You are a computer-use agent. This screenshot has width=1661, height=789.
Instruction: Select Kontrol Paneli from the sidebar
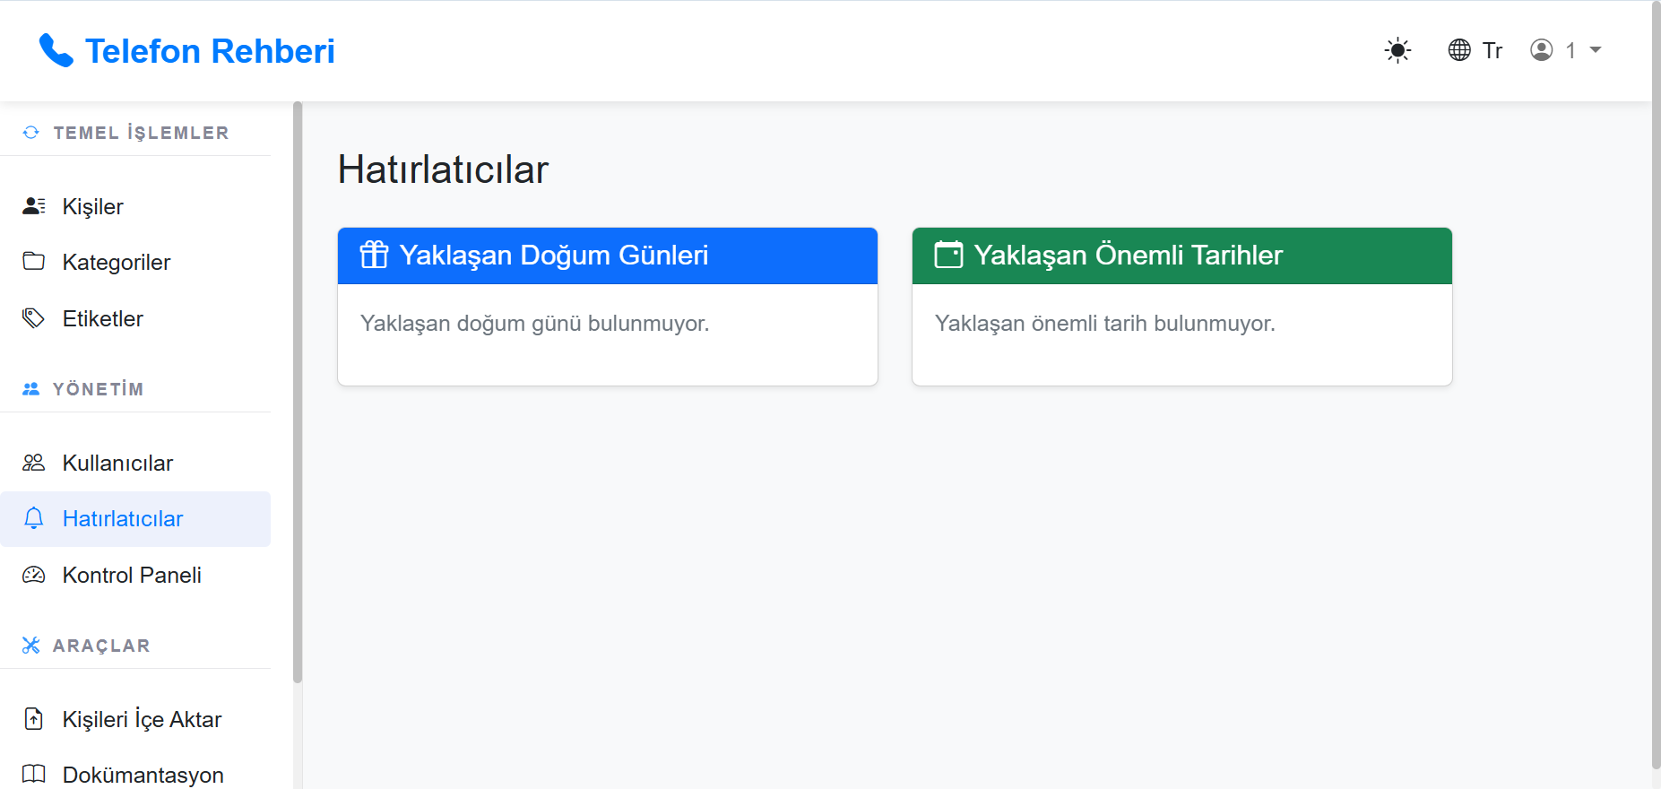(131, 575)
